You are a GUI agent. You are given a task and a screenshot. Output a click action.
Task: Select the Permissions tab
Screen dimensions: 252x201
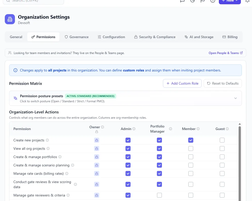44,37
